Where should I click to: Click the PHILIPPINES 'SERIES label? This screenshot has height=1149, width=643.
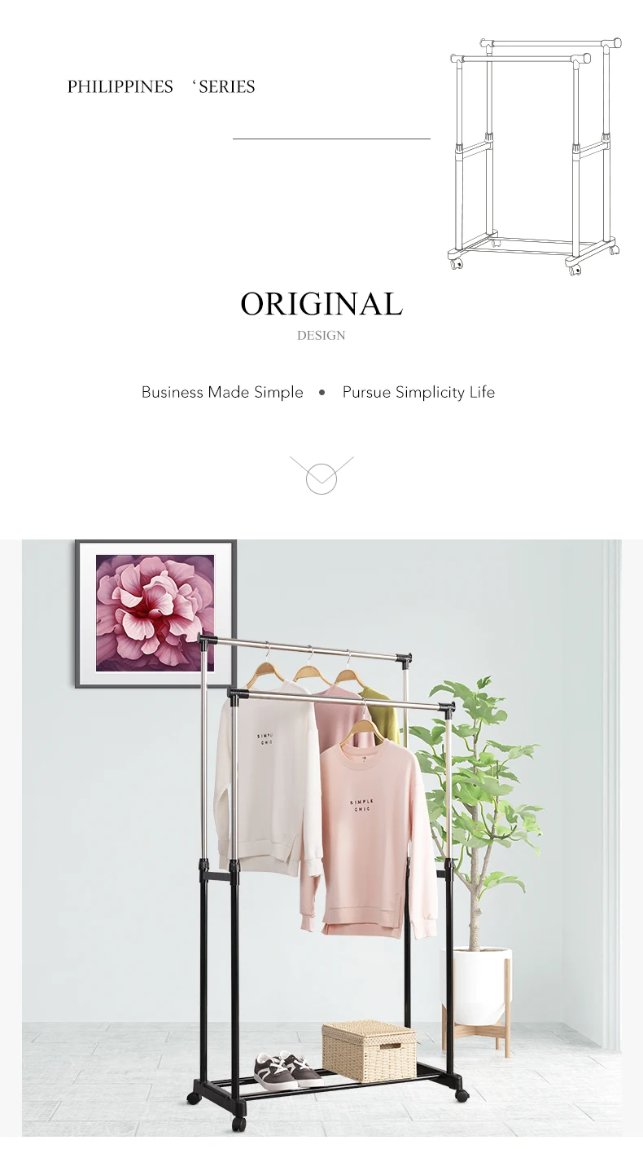[x=161, y=86]
